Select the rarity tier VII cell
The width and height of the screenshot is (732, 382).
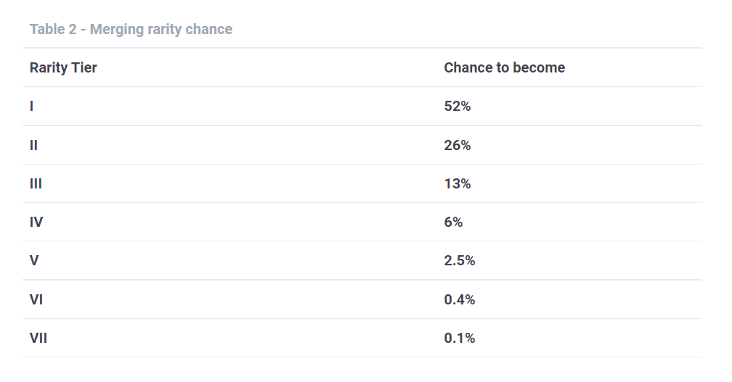click(38, 338)
